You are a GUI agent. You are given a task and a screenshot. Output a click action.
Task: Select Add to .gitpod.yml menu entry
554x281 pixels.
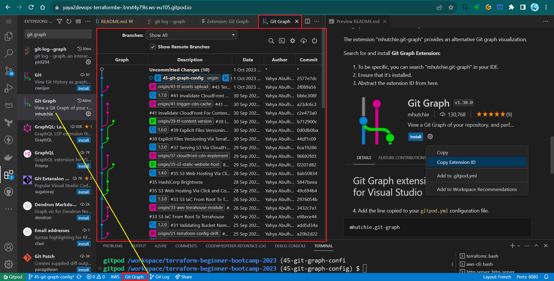coord(477,176)
